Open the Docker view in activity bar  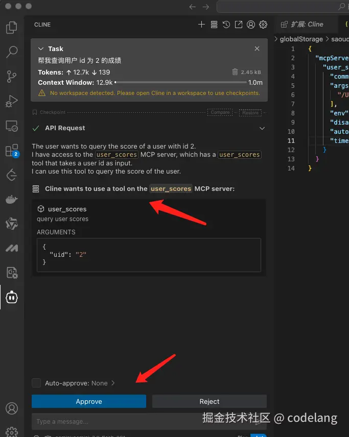tap(11, 199)
